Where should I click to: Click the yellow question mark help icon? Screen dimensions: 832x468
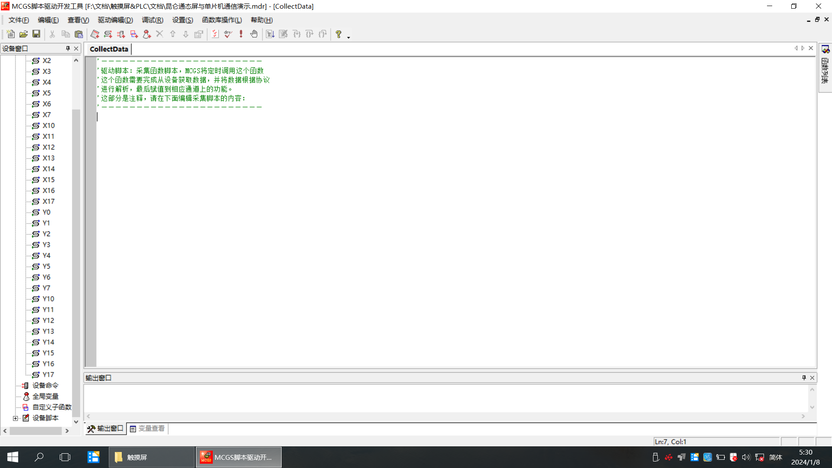338,34
